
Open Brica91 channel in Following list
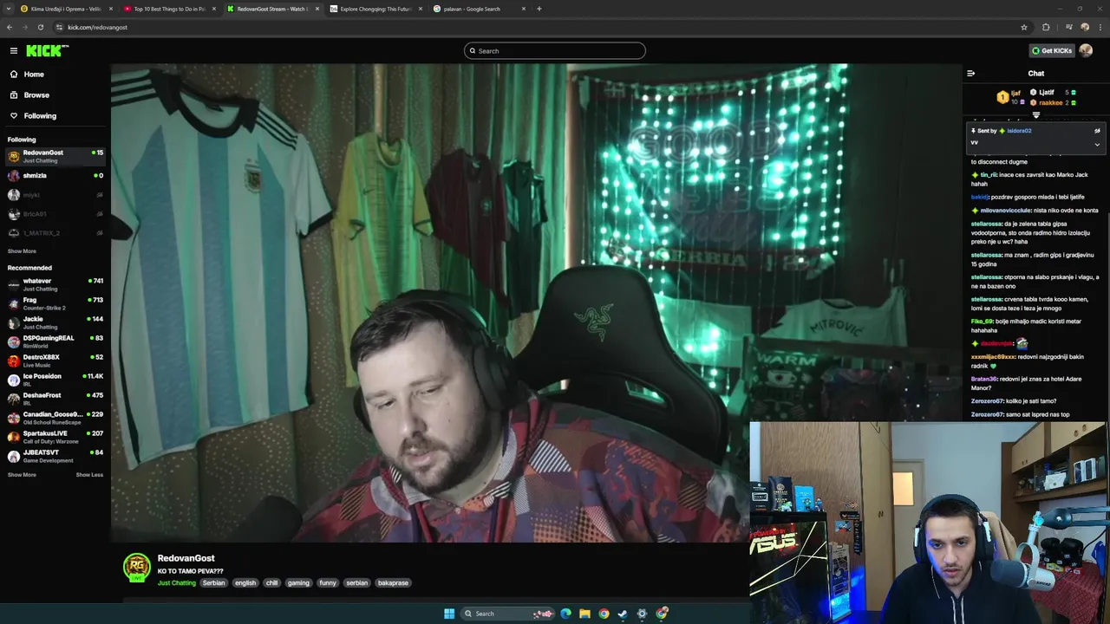click(x=55, y=214)
